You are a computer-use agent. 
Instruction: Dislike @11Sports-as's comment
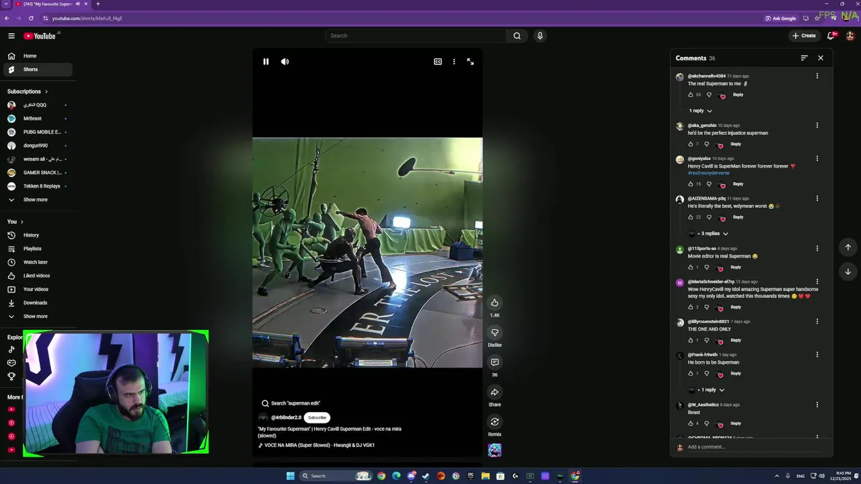706,267
